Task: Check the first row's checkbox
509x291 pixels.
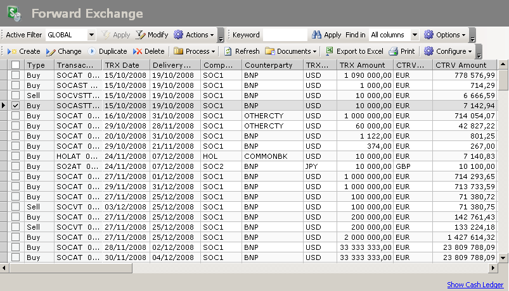Action: pyautogui.click(x=16, y=75)
